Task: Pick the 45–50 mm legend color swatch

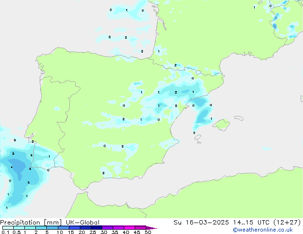Action: [141, 228]
